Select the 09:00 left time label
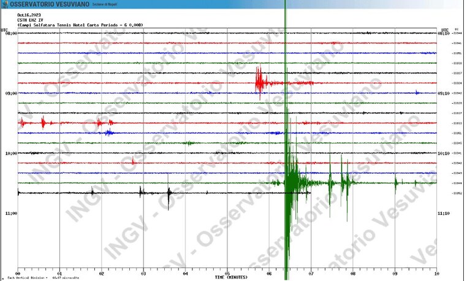The width and height of the screenshot is (470, 281). [x=11, y=93]
